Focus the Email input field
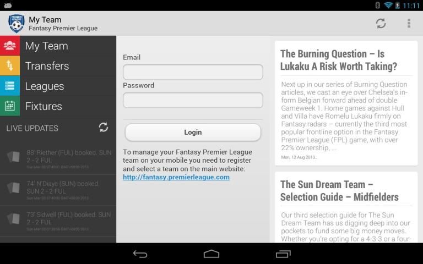423x264 pixels. [193, 72]
